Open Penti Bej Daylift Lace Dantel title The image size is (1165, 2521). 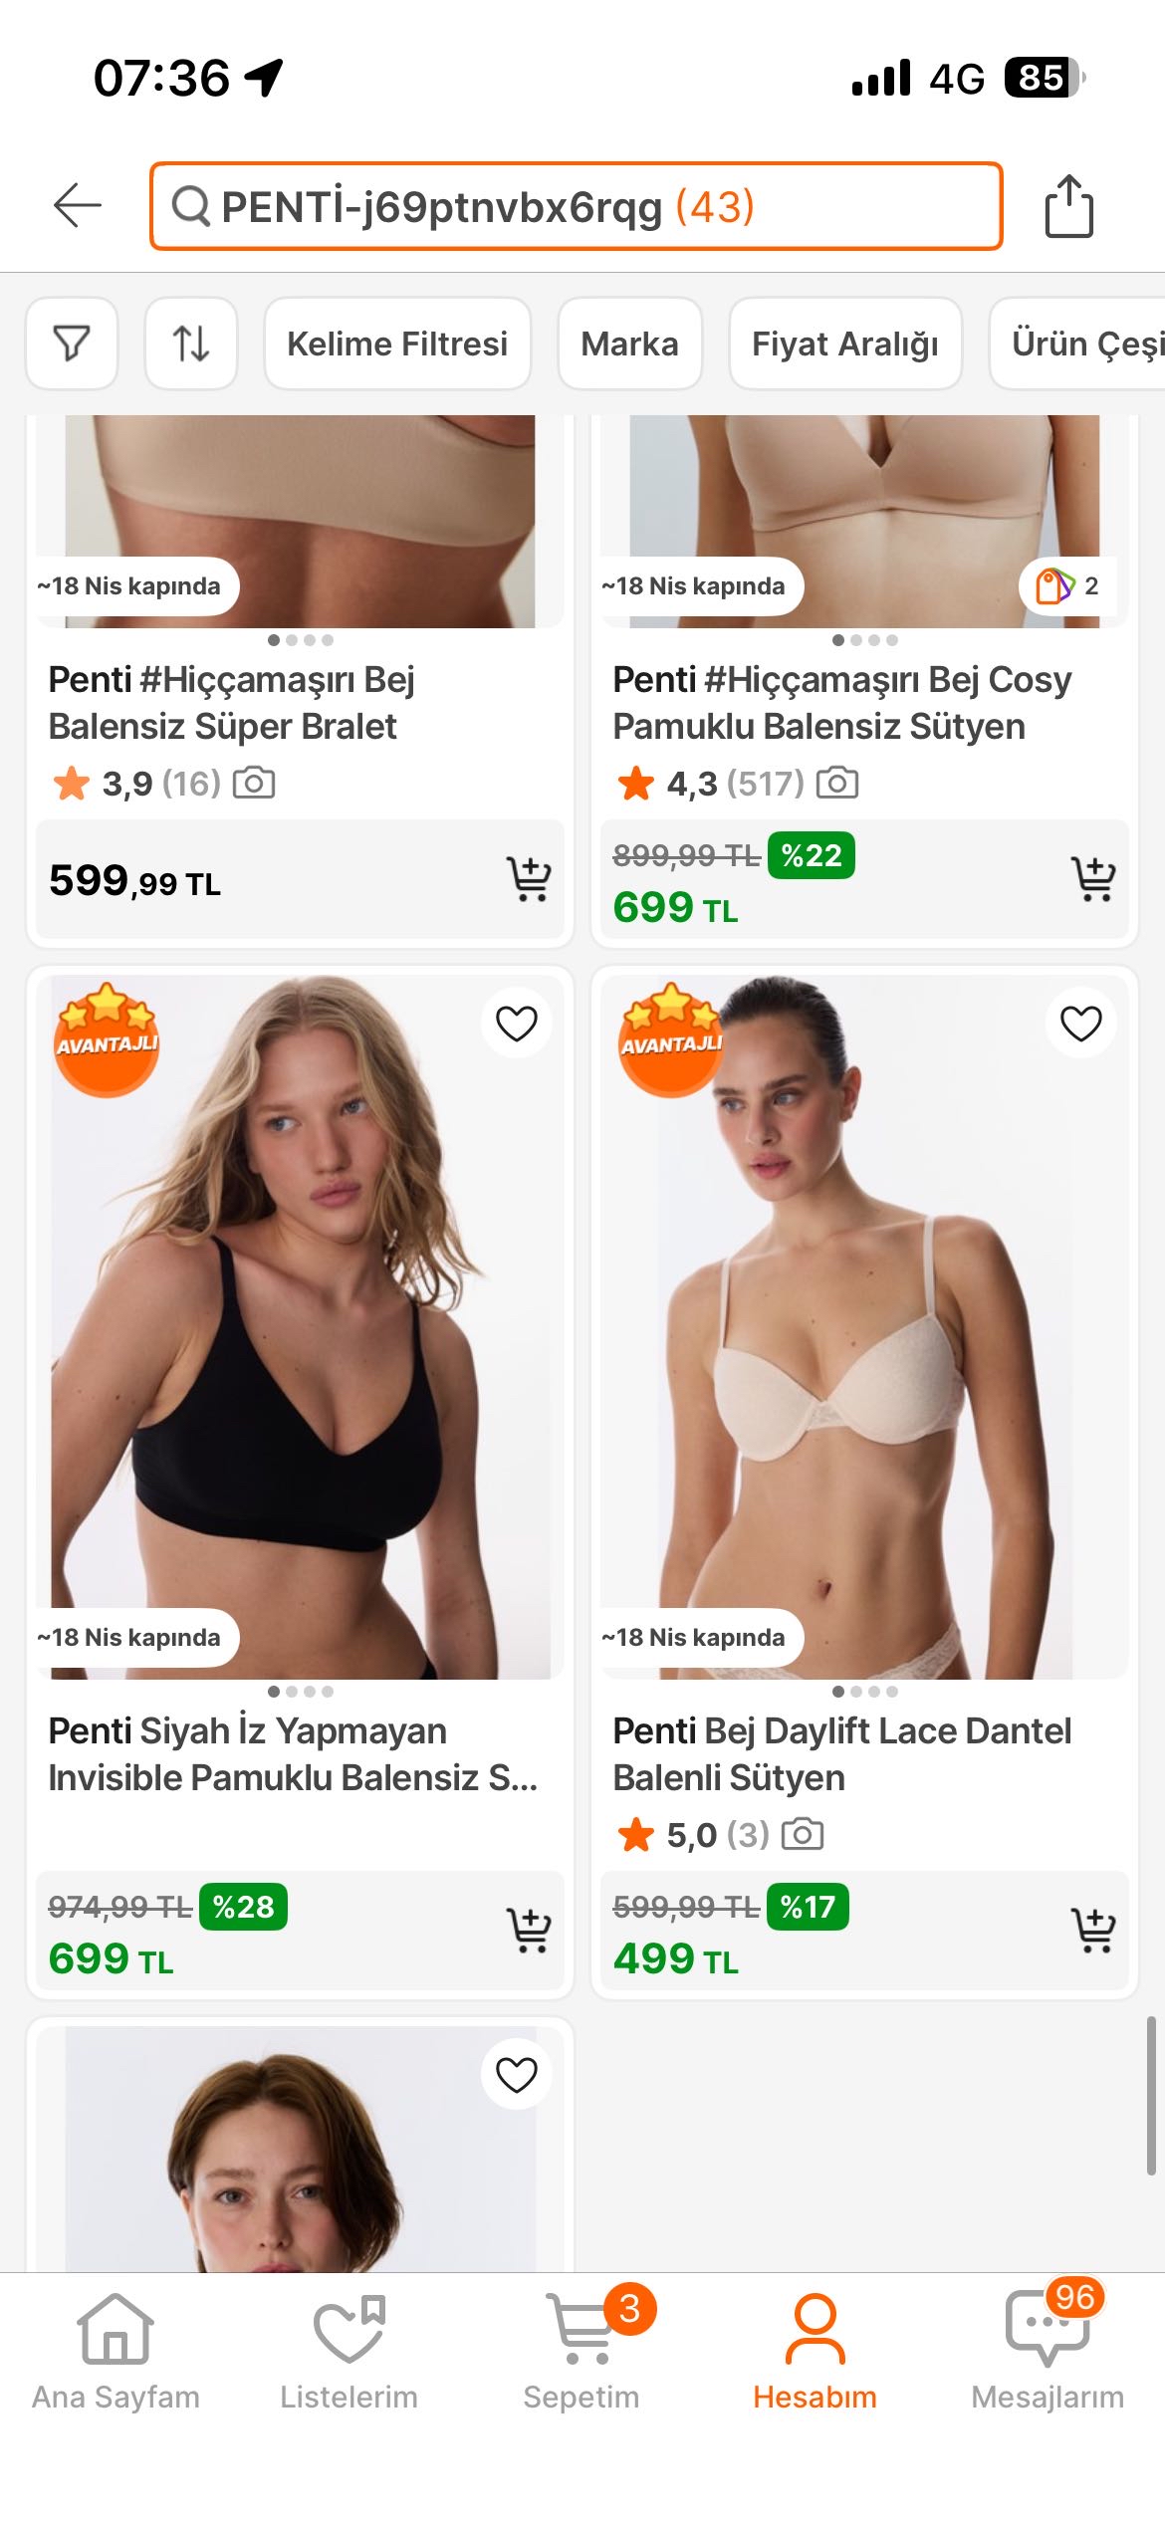841,1754
